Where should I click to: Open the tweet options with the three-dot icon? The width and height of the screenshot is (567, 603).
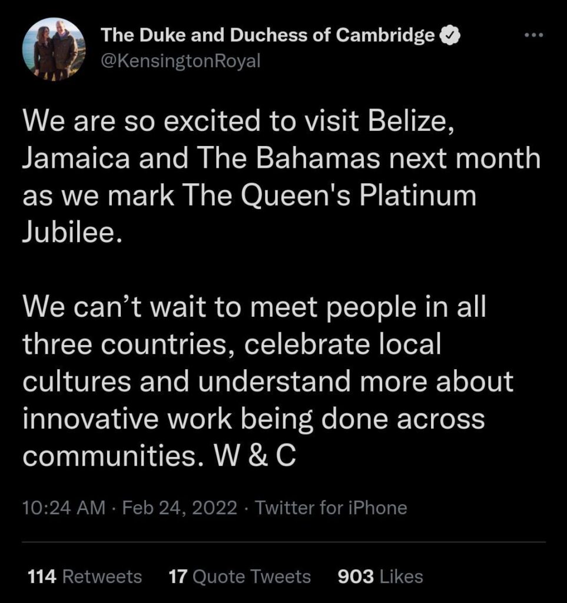tap(533, 35)
